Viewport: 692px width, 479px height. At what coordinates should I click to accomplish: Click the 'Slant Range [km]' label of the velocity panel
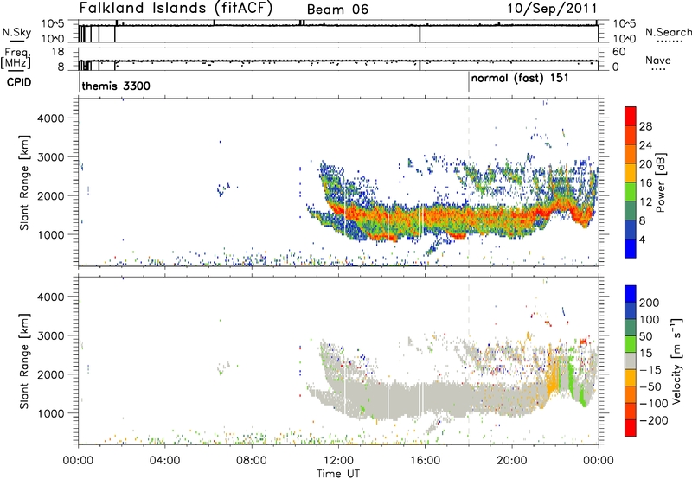coord(24,361)
